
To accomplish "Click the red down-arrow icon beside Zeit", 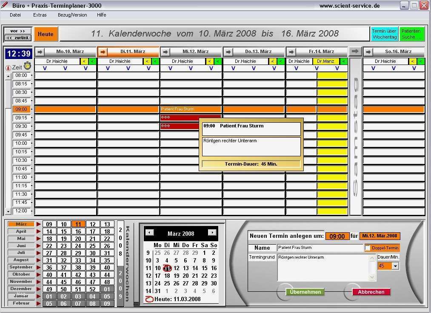I will click(8, 68).
